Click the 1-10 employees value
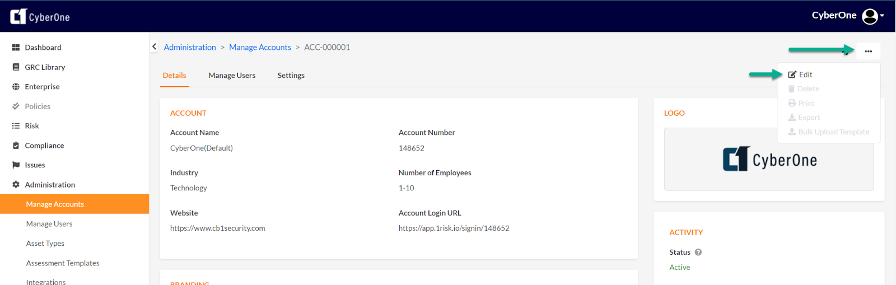Image resolution: width=896 pixels, height=285 pixels. click(406, 188)
